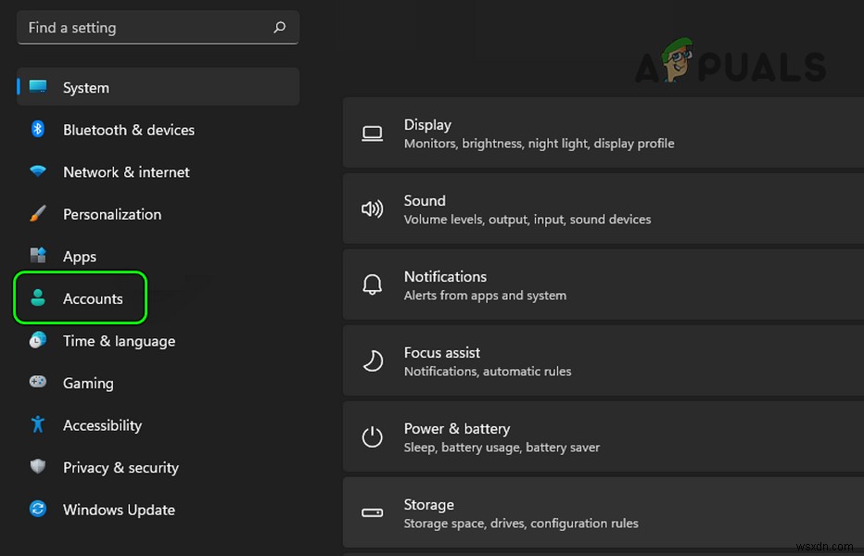
Task: Open the Sound settings tile
Action: pyautogui.click(x=603, y=208)
